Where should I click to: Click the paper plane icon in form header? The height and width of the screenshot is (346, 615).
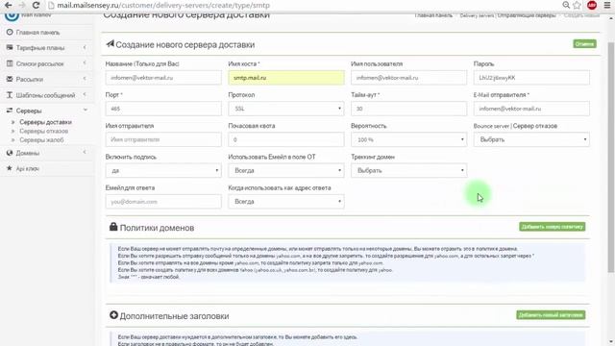point(111,44)
